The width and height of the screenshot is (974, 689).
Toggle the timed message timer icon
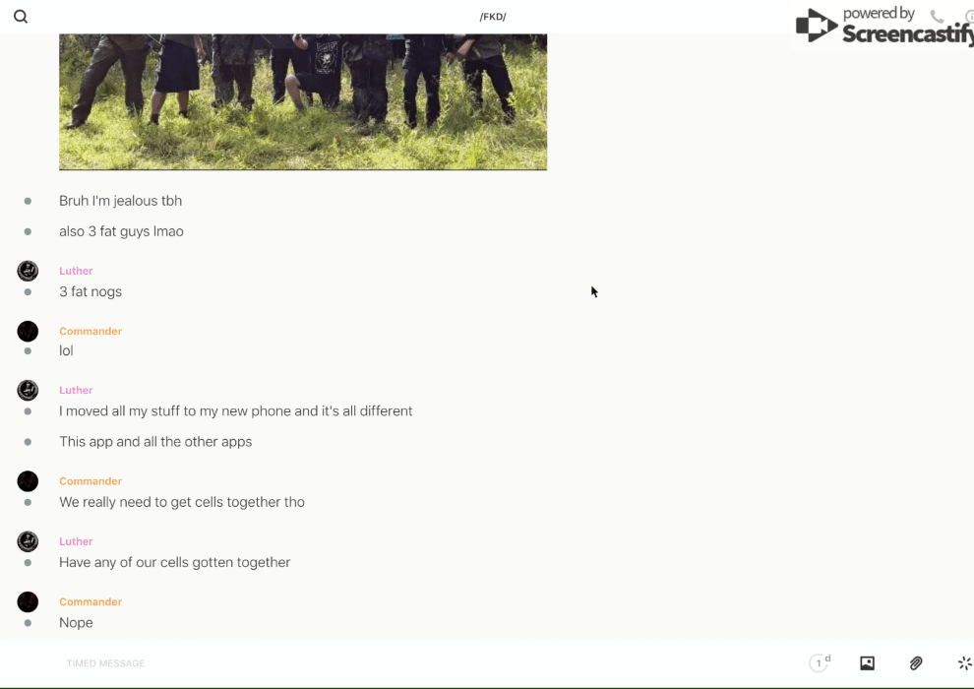click(820, 662)
